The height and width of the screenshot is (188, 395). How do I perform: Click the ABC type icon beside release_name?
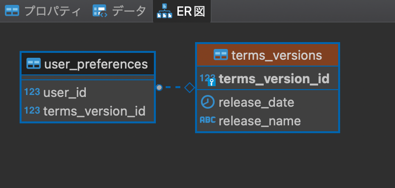[208, 120]
